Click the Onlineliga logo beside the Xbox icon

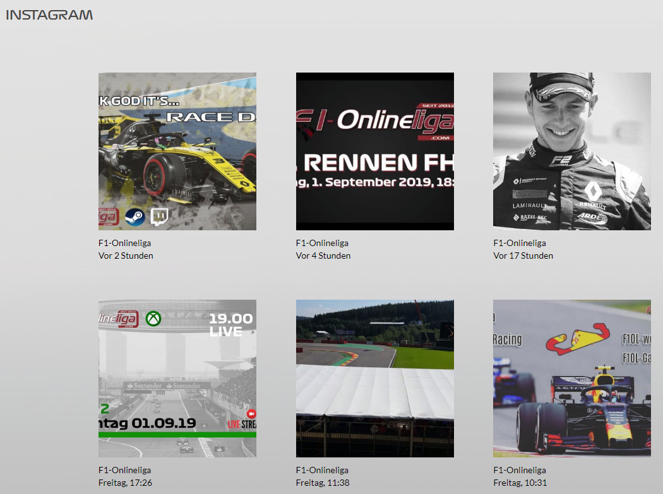click(x=118, y=319)
